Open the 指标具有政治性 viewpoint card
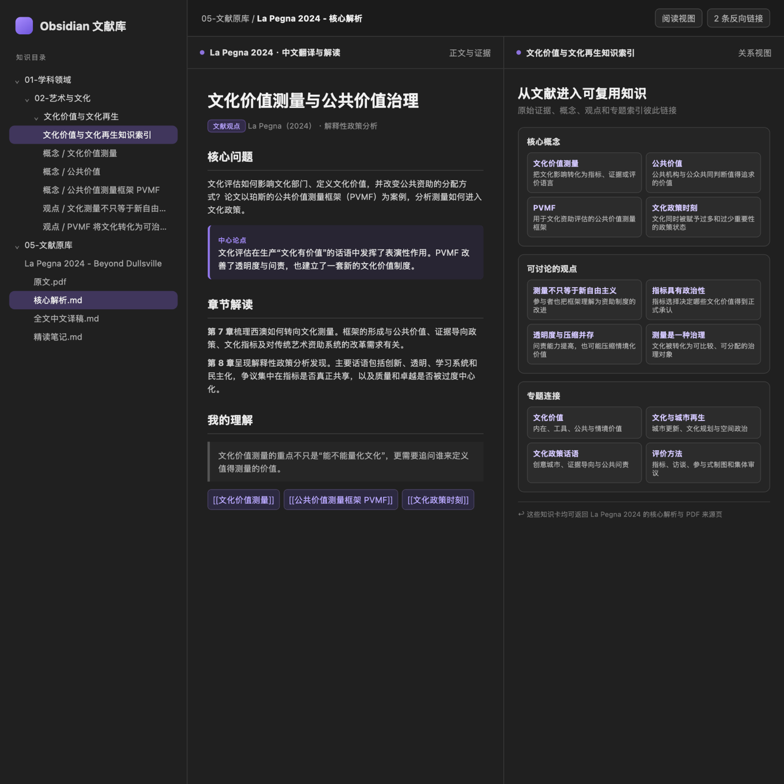This screenshot has width=784, height=784. click(x=703, y=300)
